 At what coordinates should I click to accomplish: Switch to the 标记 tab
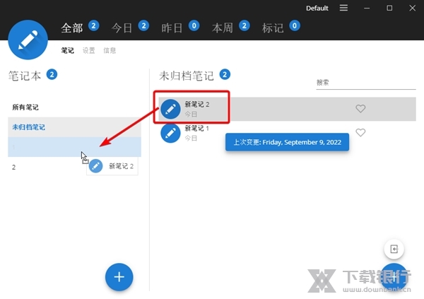tap(273, 28)
